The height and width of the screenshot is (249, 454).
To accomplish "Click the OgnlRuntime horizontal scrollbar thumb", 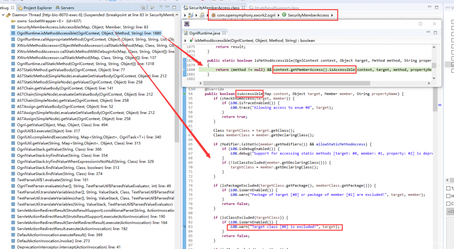I will tap(286, 83).
